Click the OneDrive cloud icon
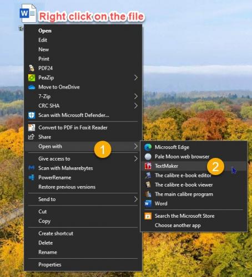252x277 pixels. click(32, 87)
